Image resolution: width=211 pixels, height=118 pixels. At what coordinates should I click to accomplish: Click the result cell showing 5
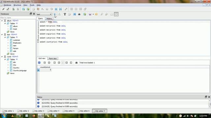[45, 70]
